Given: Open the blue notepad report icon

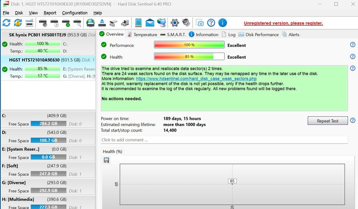Looking at the screenshot, I should tap(138, 23).
